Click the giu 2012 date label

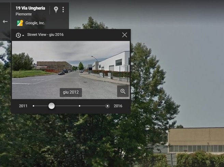[x=71, y=92]
